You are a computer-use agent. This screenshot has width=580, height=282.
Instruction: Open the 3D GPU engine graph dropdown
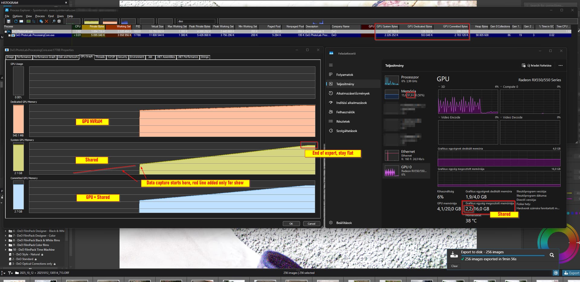(x=439, y=87)
